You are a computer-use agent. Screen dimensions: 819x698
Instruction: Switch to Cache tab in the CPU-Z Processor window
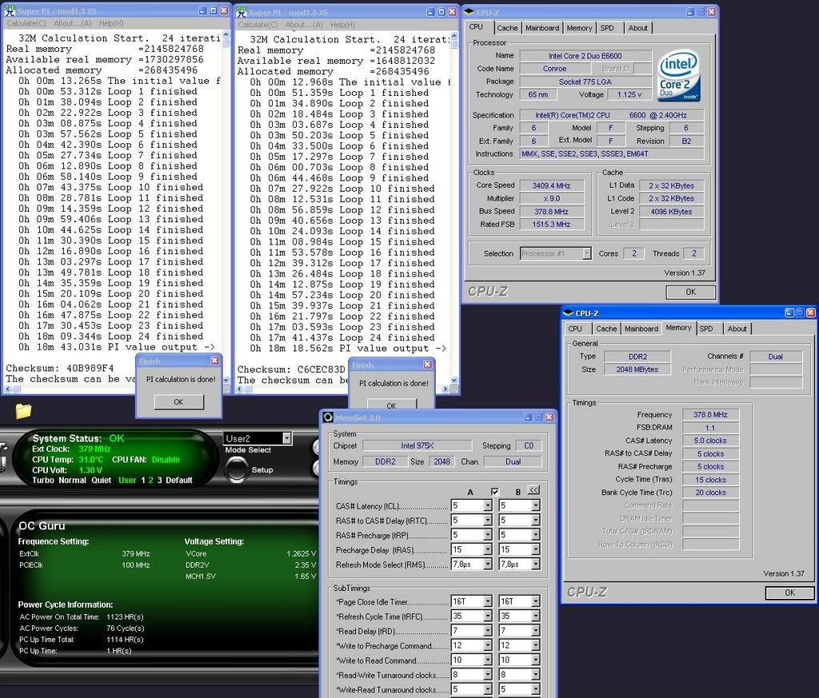tap(507, 28)
